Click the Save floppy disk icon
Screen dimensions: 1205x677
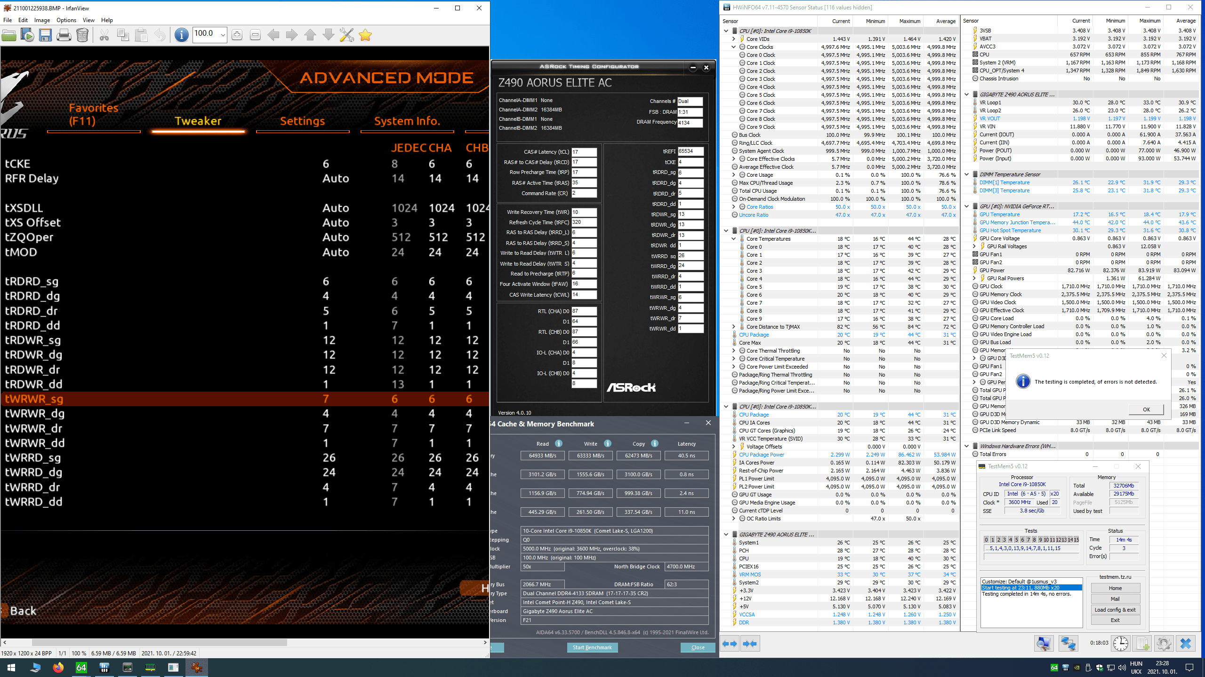[45, 35]
